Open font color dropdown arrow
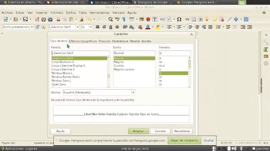The width and height of the screenshot is (270, 151). [x=153, y=27]
